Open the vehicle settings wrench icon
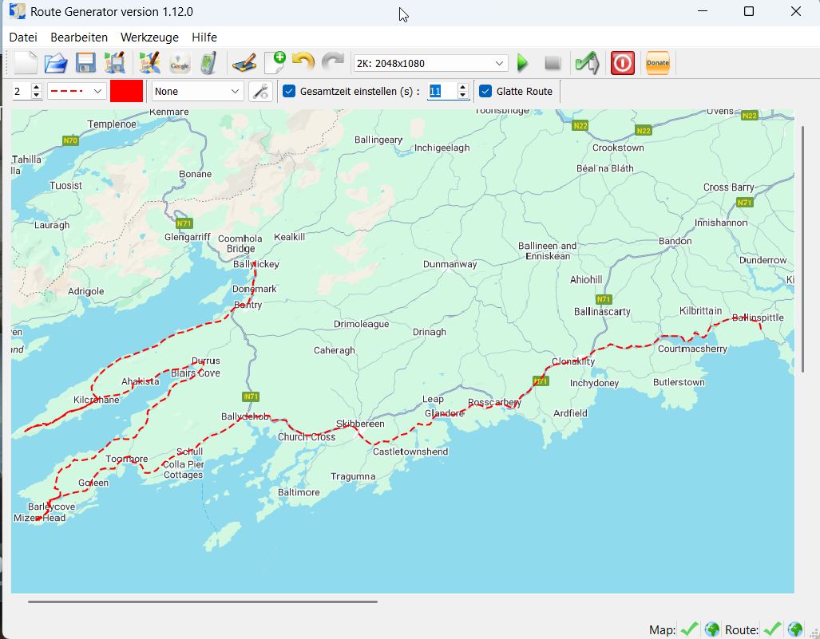This screenshot has height=639, width=820. click(260, 92)
